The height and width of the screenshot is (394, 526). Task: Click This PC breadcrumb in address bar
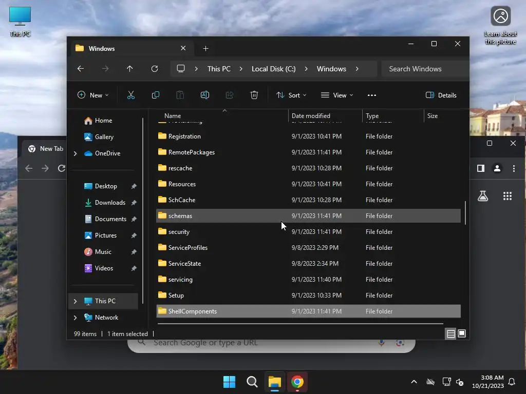pyautogui.click(x=219, y=69)
